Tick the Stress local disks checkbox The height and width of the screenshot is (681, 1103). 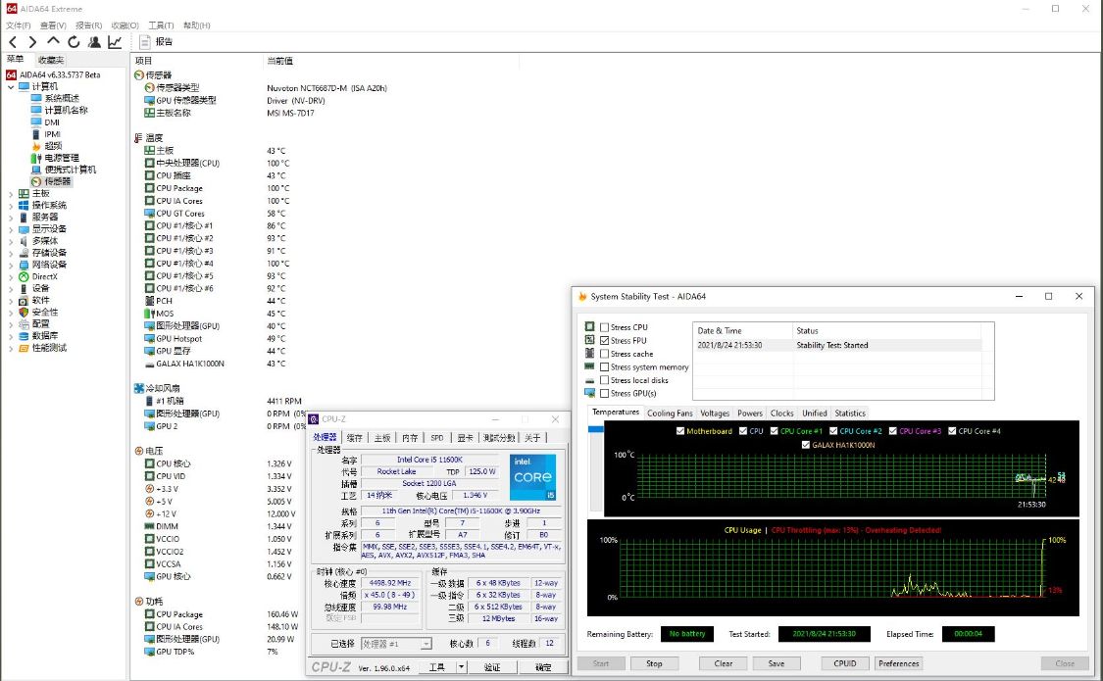(x=604, y=381)
